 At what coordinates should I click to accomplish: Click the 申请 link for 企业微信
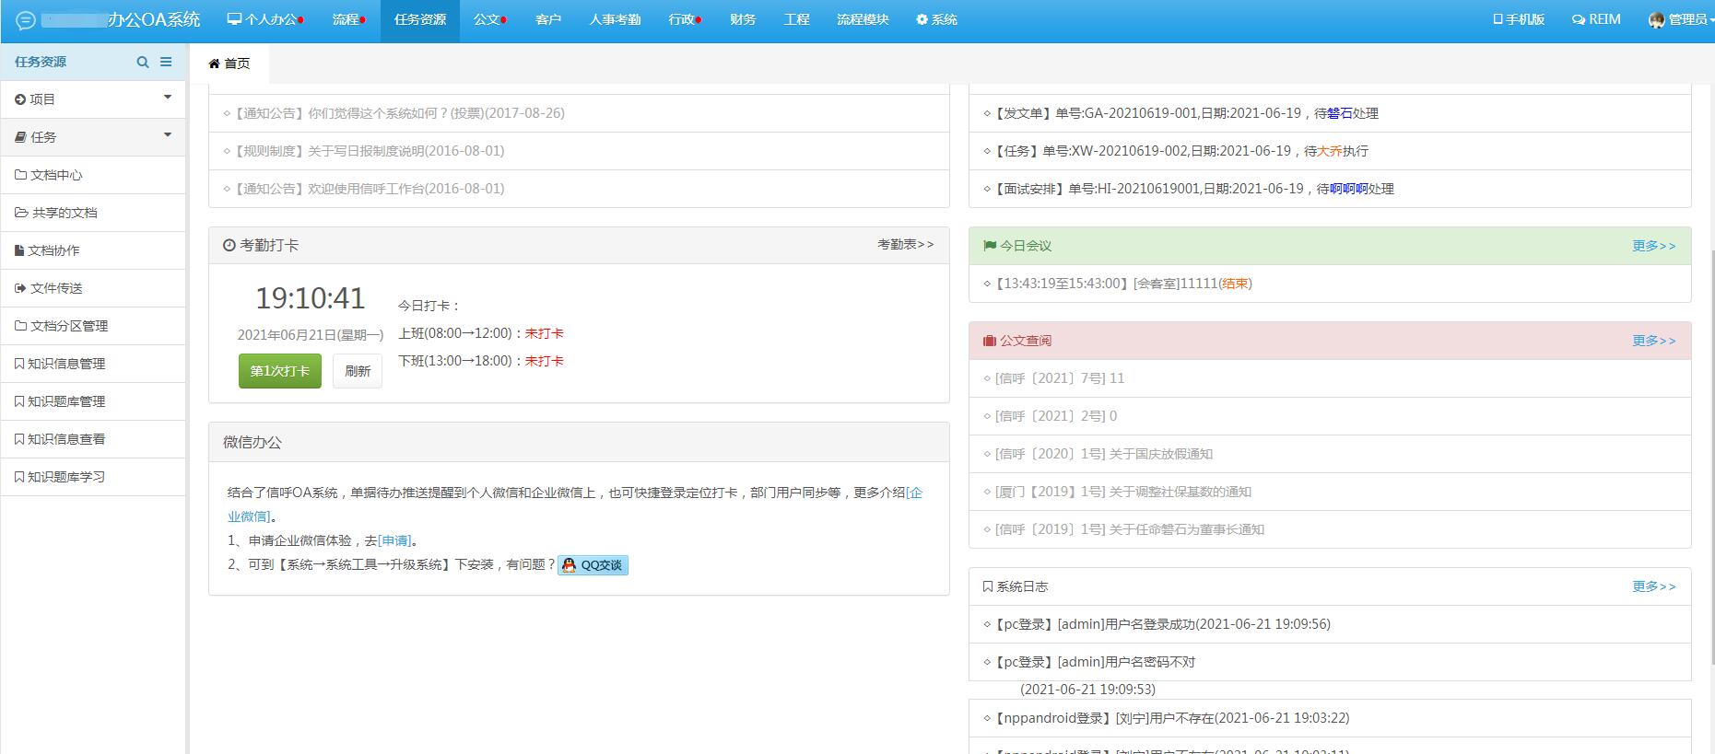pyautogui.click(x=394, y=540)
